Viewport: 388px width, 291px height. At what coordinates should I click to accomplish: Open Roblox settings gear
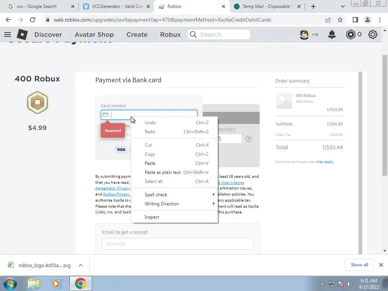click(x=373, y=34)
